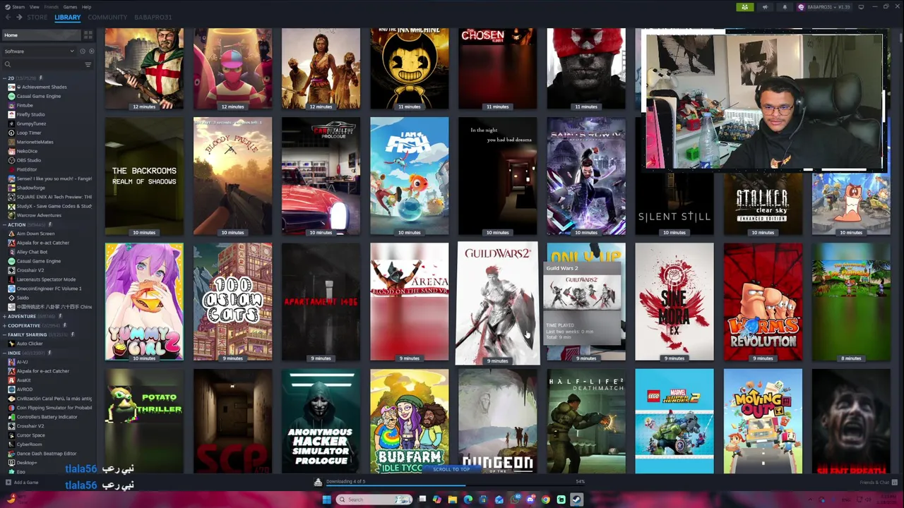Select Firefly Studio in sidebar
904x508 pixels.
tap(30, 114)
